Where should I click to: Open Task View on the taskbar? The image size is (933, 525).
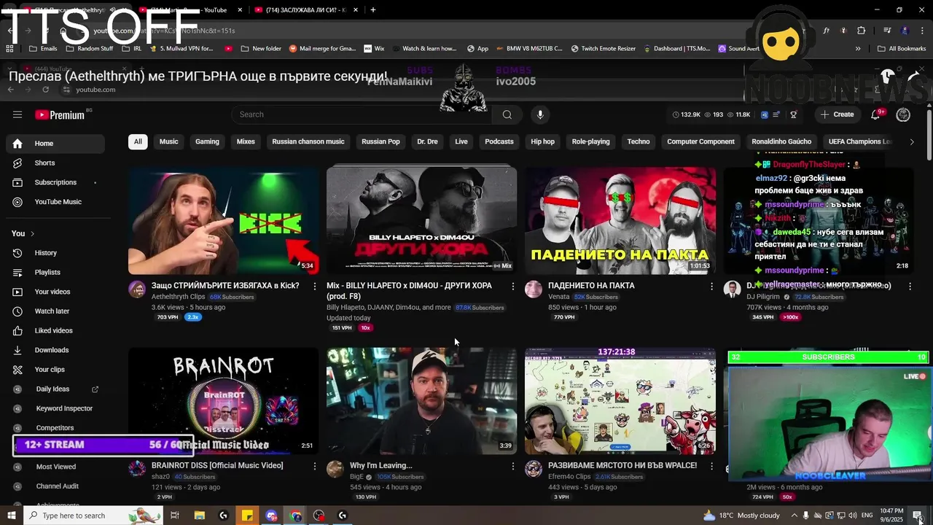[175, 516]
